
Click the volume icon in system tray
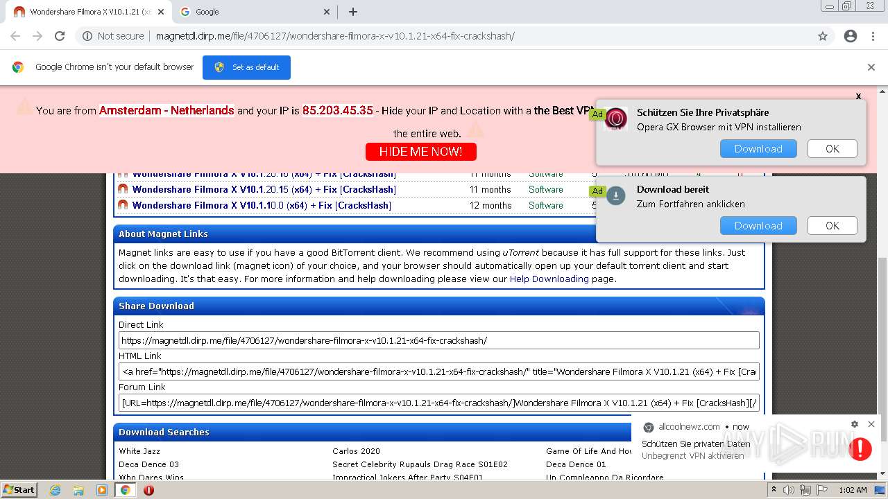[789, 490]
